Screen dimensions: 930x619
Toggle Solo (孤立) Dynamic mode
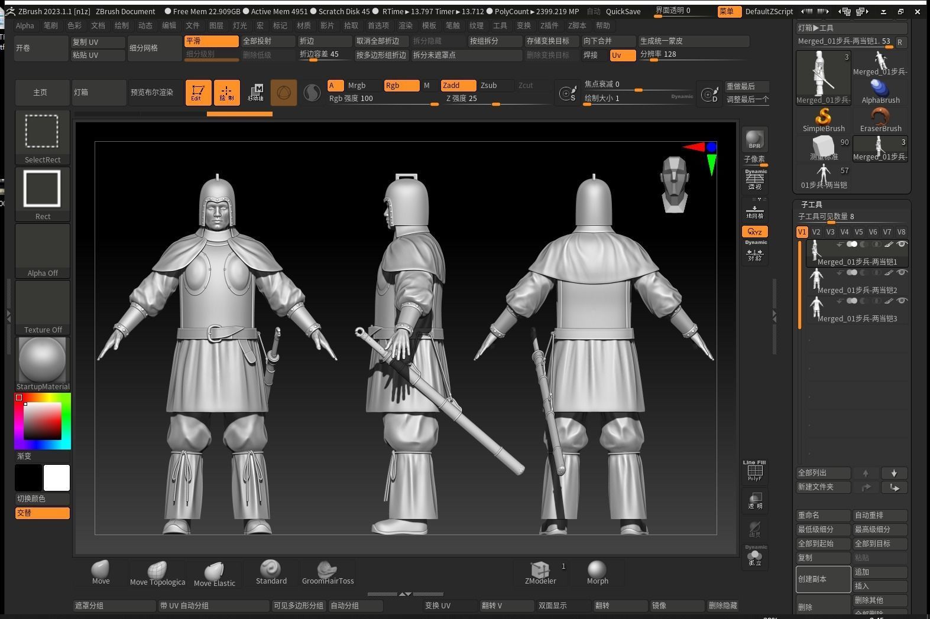pyautogui.click(x=755, y=557)
